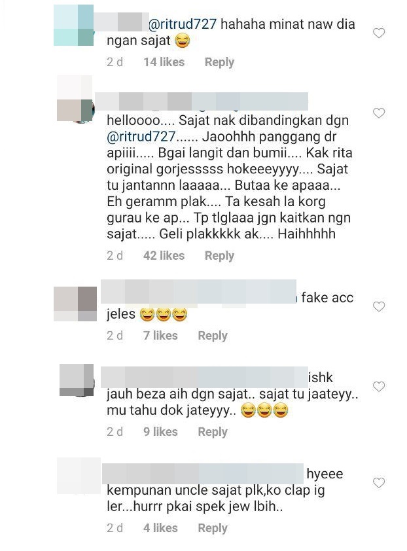Reply to the 'fake acc jeles' comment
The height and width of the screenshot is (551, 407).
click(x=213, y=336)
